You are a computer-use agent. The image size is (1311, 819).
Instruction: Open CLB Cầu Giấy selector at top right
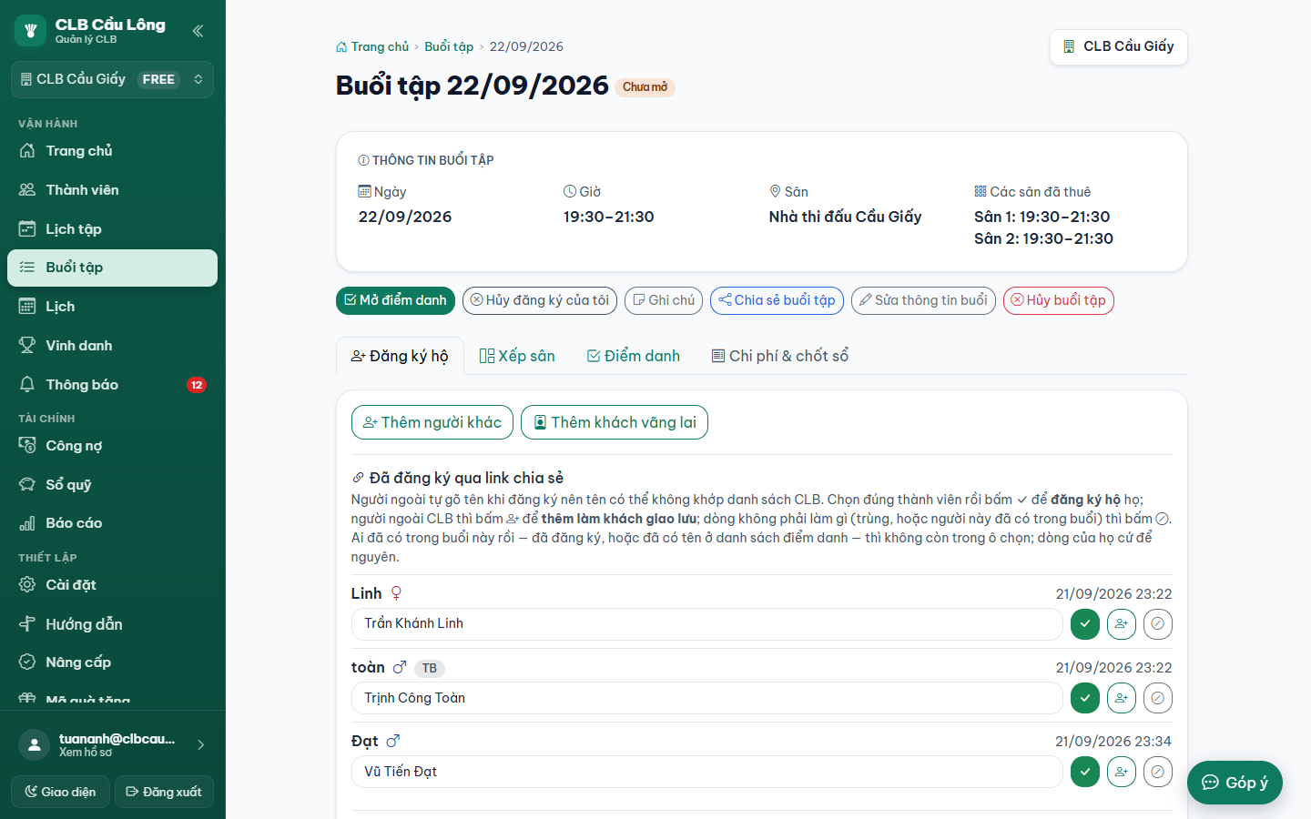pyautogui.click(x=1119, y=46)
